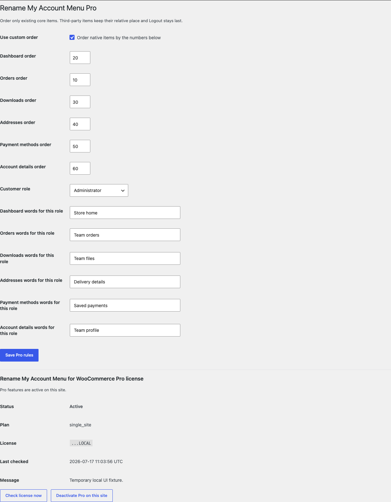This screenshot has width=391, height=502.
Task: Open the Customer role dropdown
Action: tap(99, 190)
